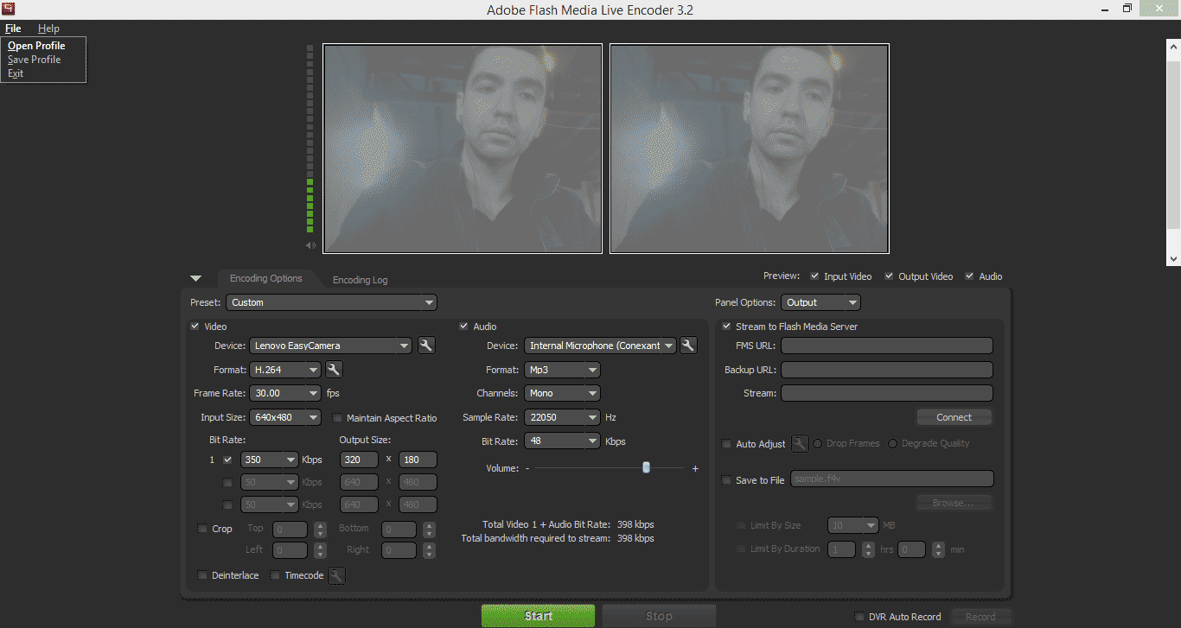Enable Save to File checkbox
The image size is (1181, 628).
point(726,480)
